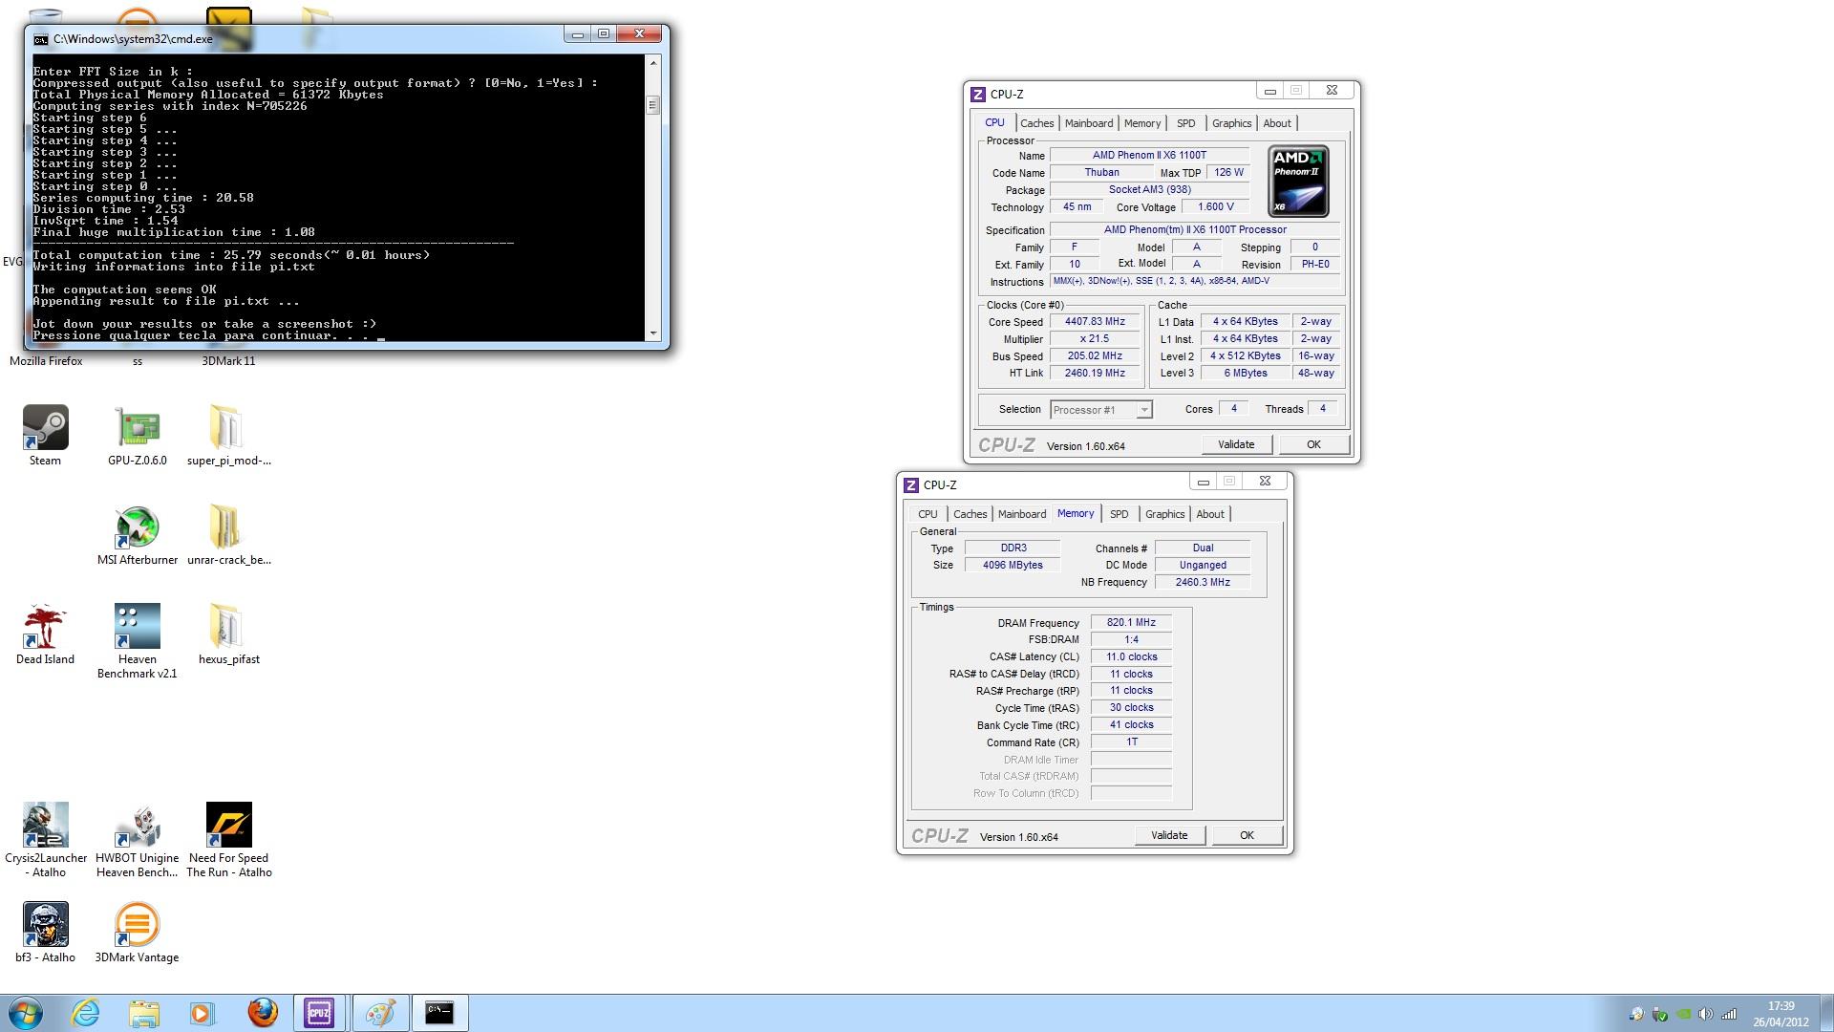Open About tab in upper CPU-Z window
Screen dimensions: 1834x1032
(x=1277, y=123)
